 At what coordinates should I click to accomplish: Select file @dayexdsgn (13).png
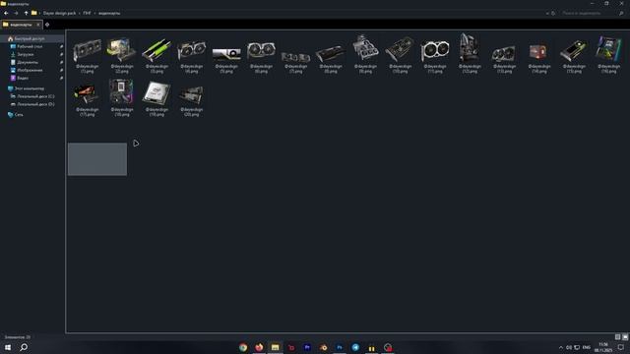[x=505, y=55]
